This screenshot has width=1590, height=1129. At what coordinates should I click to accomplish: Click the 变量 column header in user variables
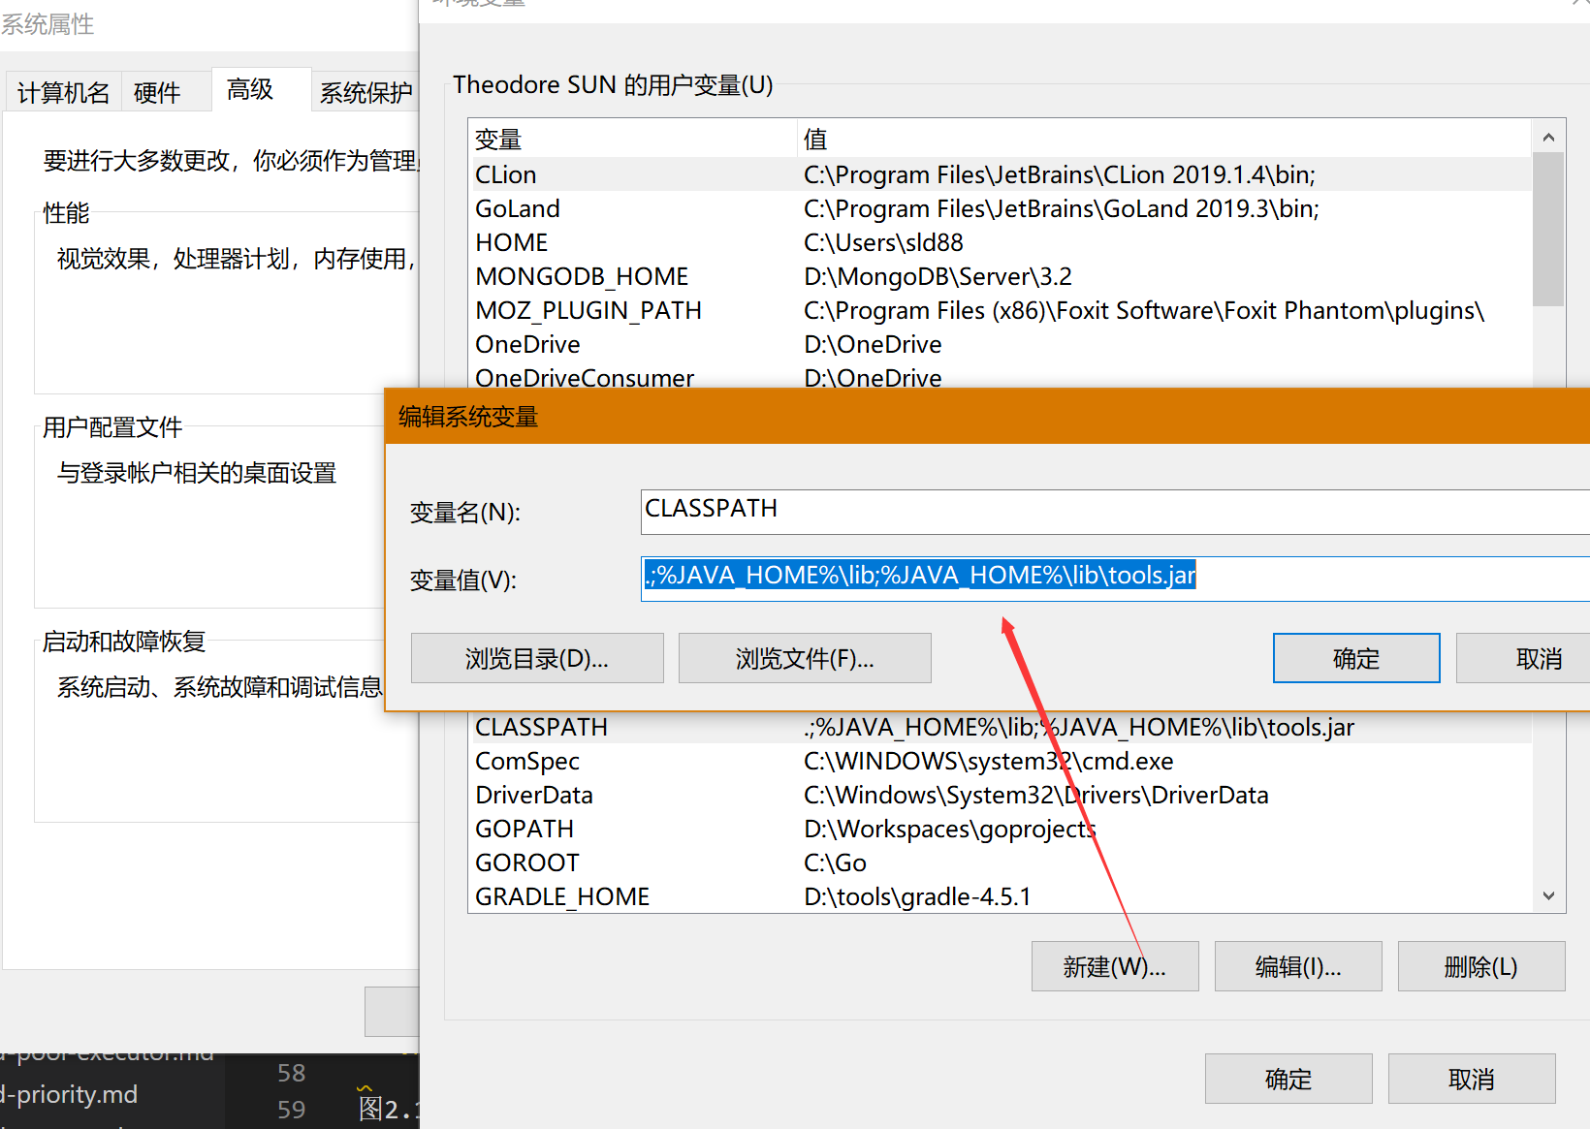[633, 140]
